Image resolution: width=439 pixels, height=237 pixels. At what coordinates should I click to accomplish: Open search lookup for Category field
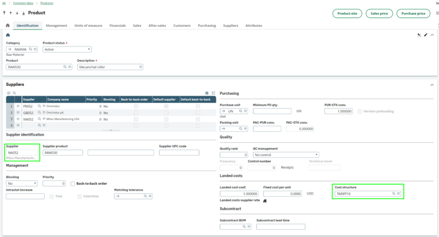(x=31, y=50)
